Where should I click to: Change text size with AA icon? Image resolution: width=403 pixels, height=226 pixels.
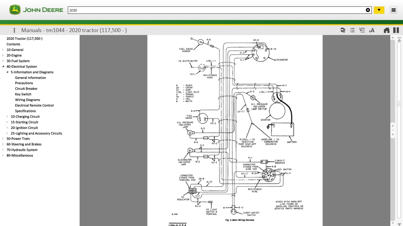pyautogui.click(x=372, y=30)
